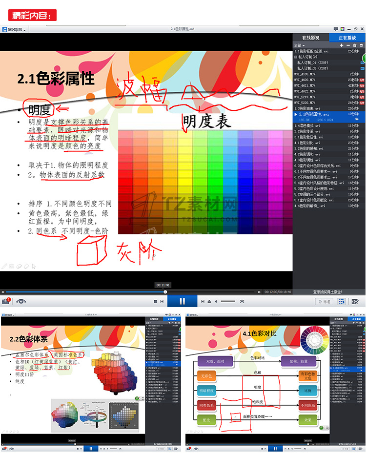The width and height of the screenshot is (366, 455).
Task: Click the fullscreen icon beside the volume slider
Action: (242, 302)
